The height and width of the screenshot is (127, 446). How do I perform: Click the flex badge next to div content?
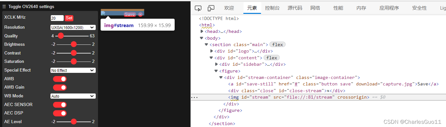(272, 58)
